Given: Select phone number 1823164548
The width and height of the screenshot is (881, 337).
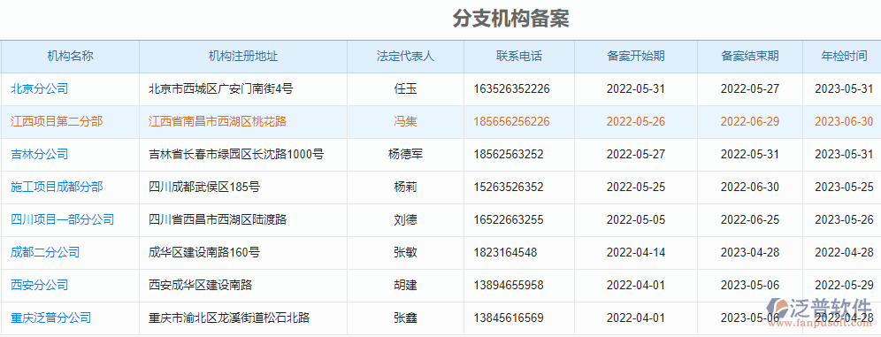Looking at the screenshot, I should pyautogui.click(x=506, y=252).
